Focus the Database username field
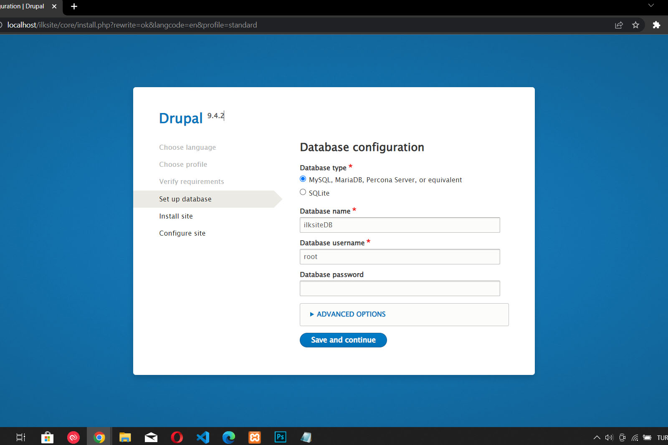The image size is (668, 445). [400, 256]
